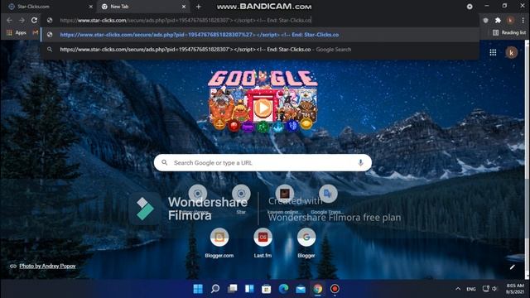Start voice search with microphone icon
This screenshot has width=530, height=298.
coord(361,163)
